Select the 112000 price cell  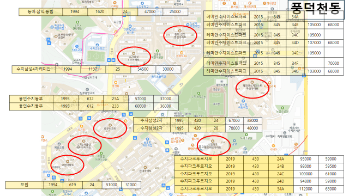point(306,189)
